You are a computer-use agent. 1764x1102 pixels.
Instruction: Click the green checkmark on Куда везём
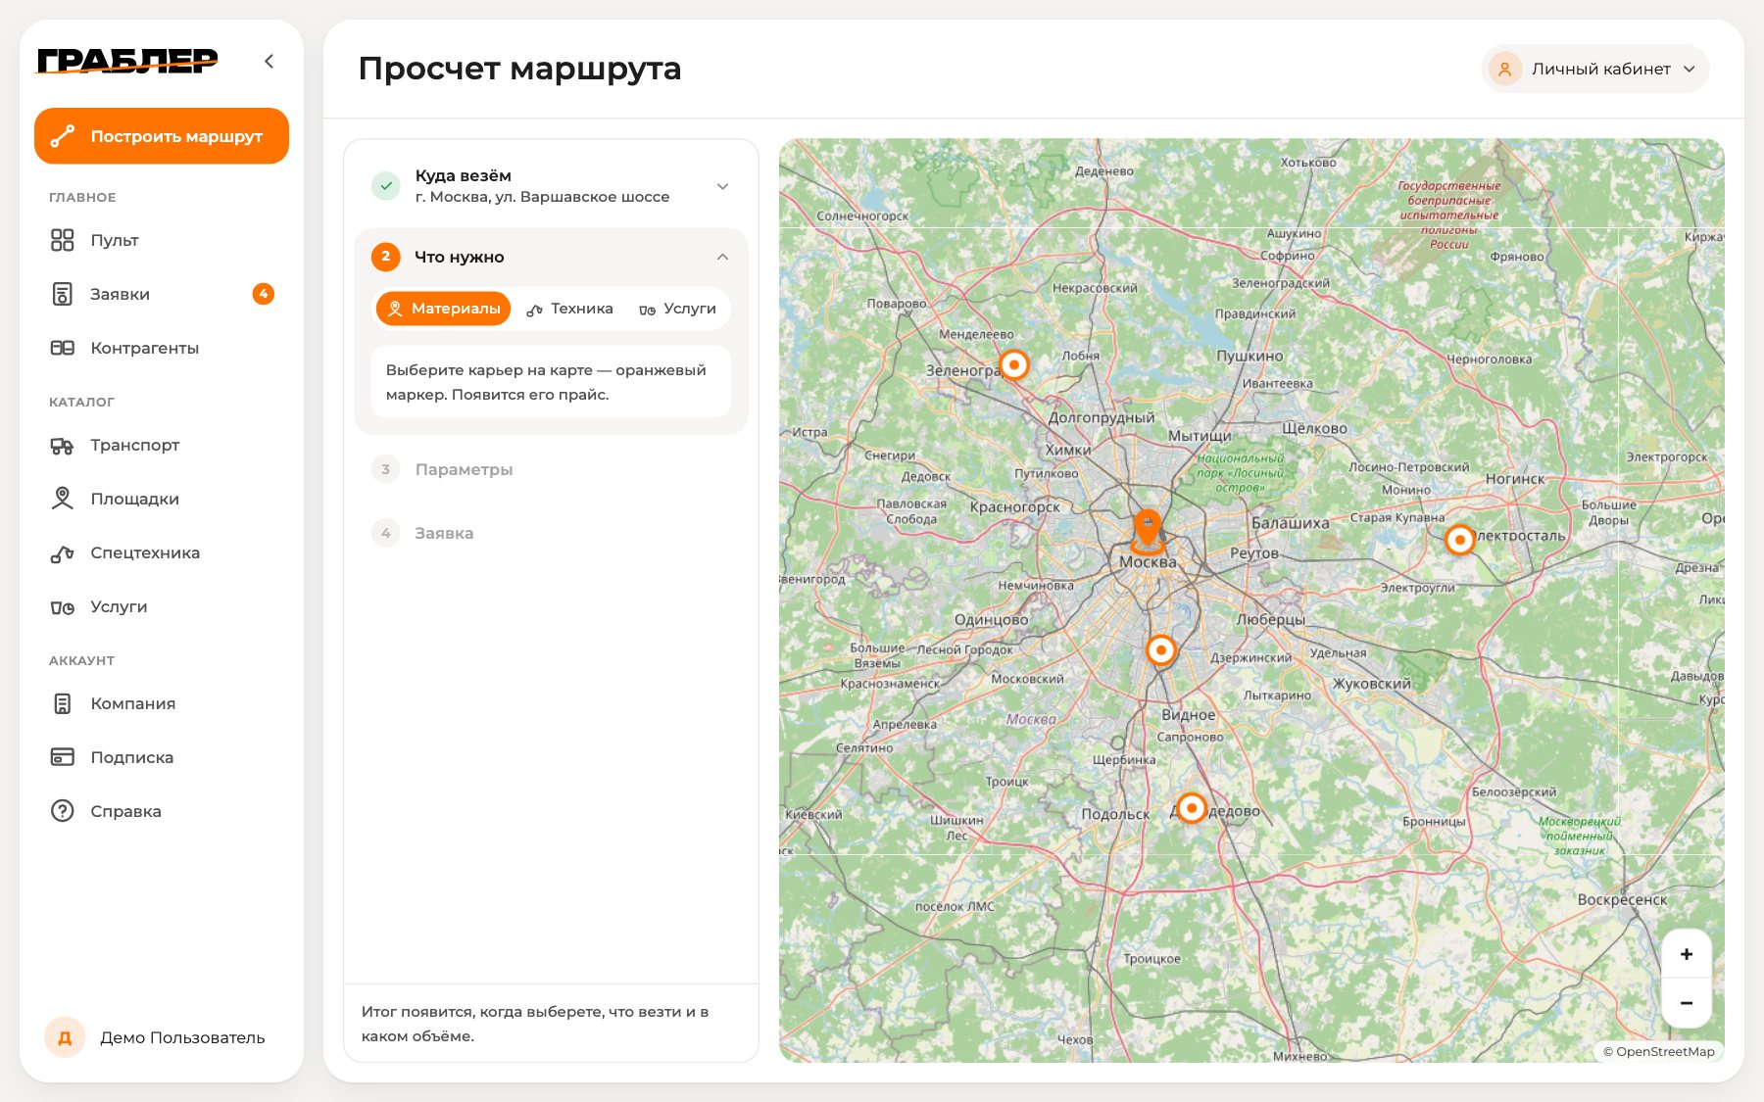click(x=386, y=186)
